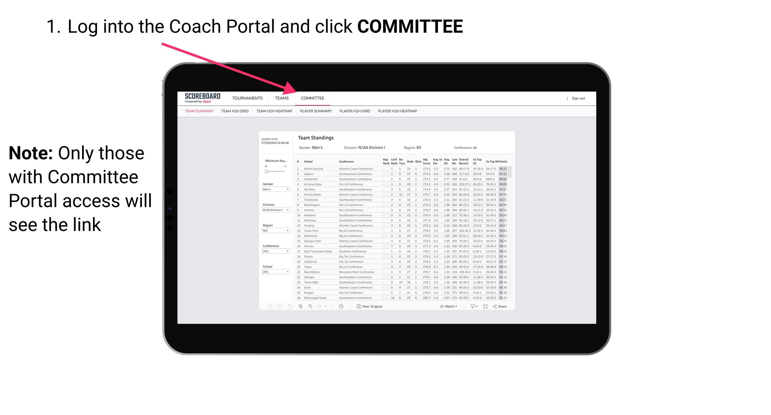
Task: Click the PLAYER SUMMARY tab
Action: 316,110
